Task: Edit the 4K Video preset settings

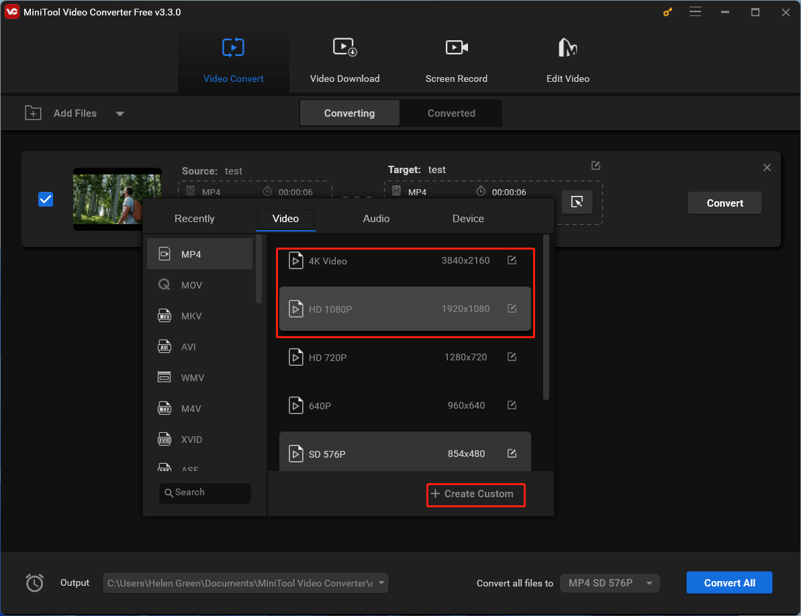Action: click(x=512, y=260)
